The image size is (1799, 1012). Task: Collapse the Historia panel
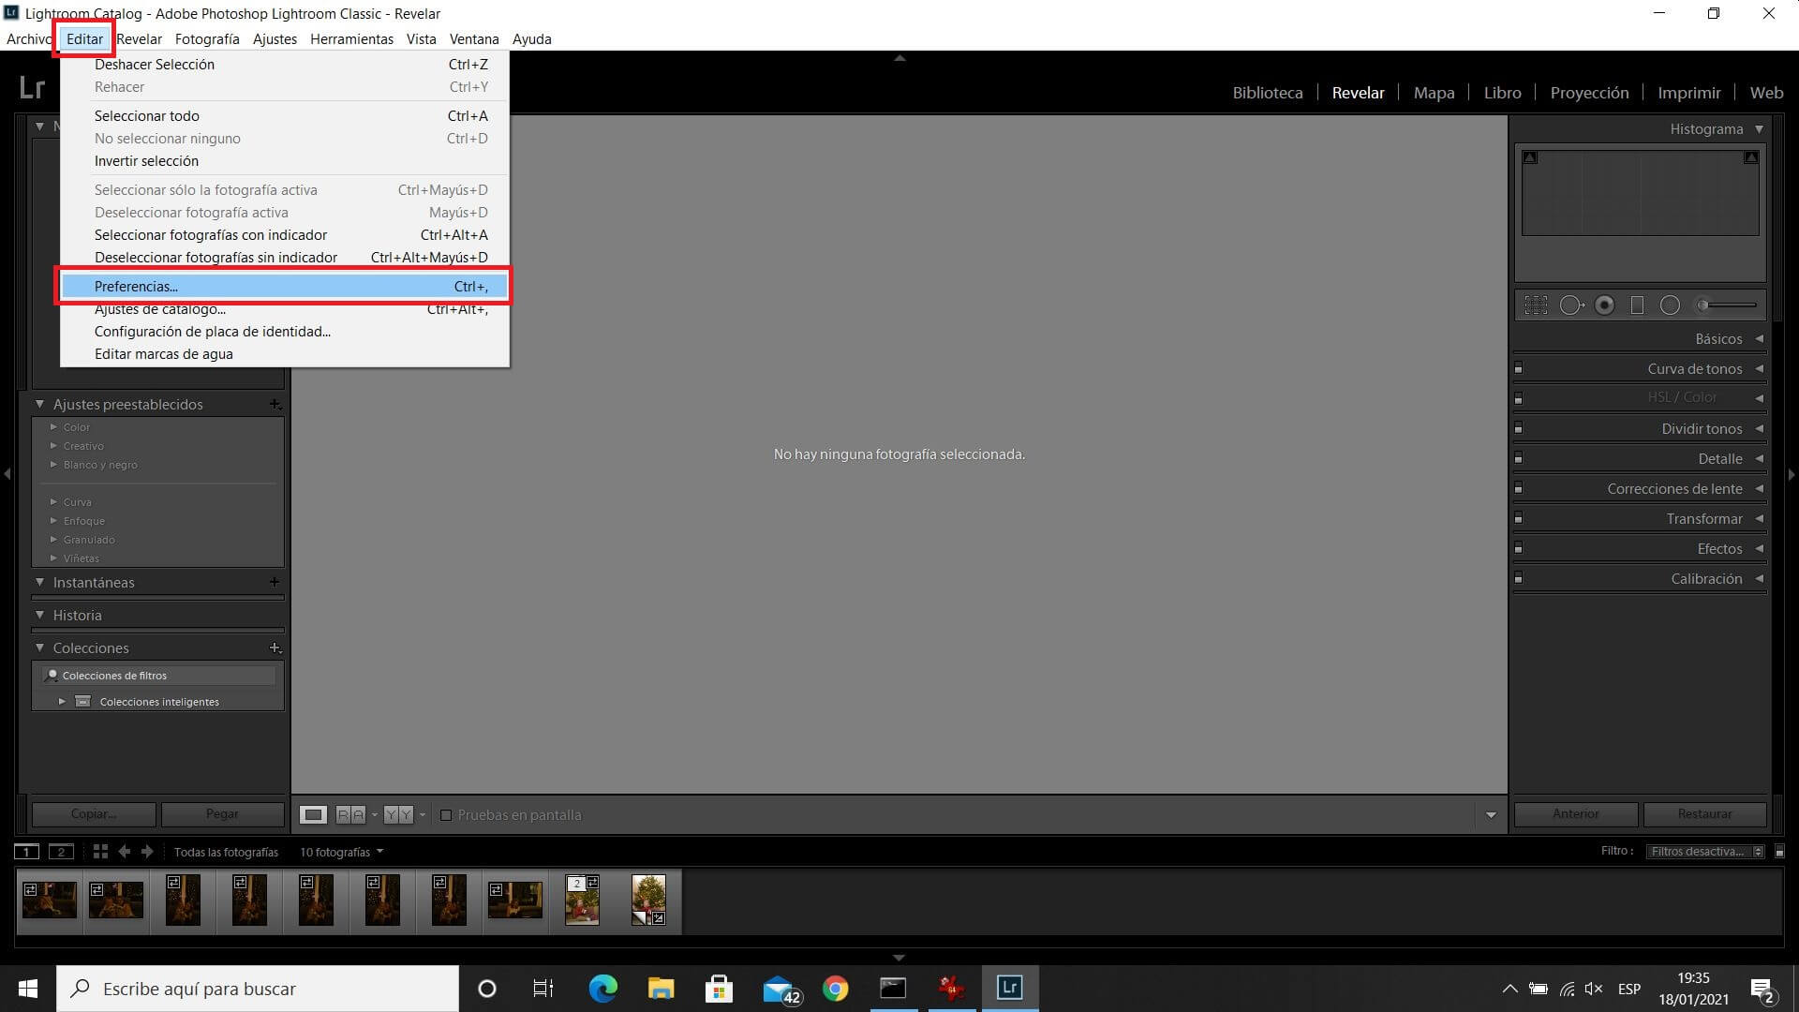coord(40,615)
